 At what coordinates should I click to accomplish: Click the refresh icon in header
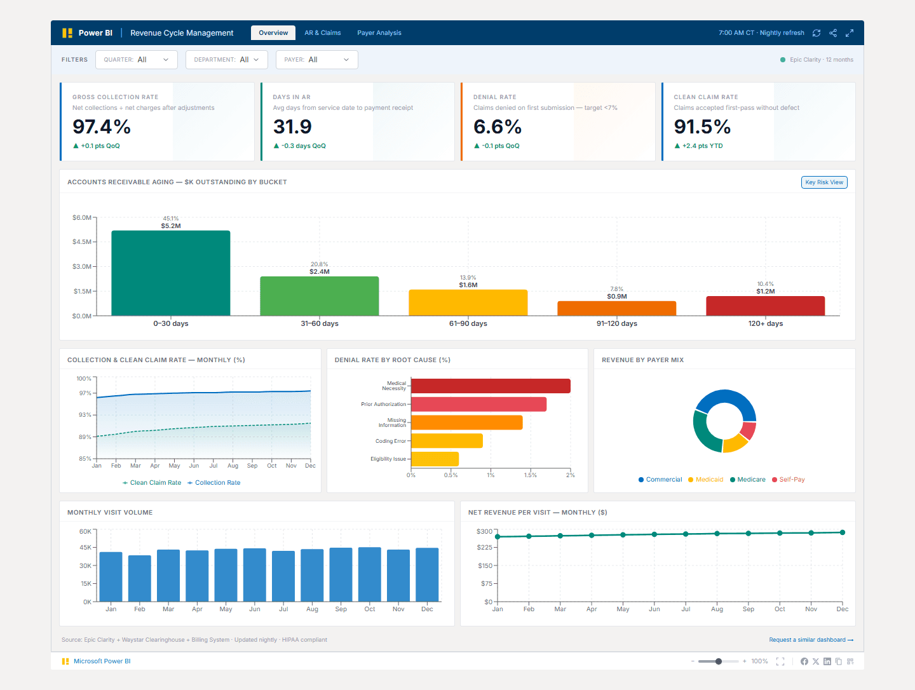click(817, 33)
